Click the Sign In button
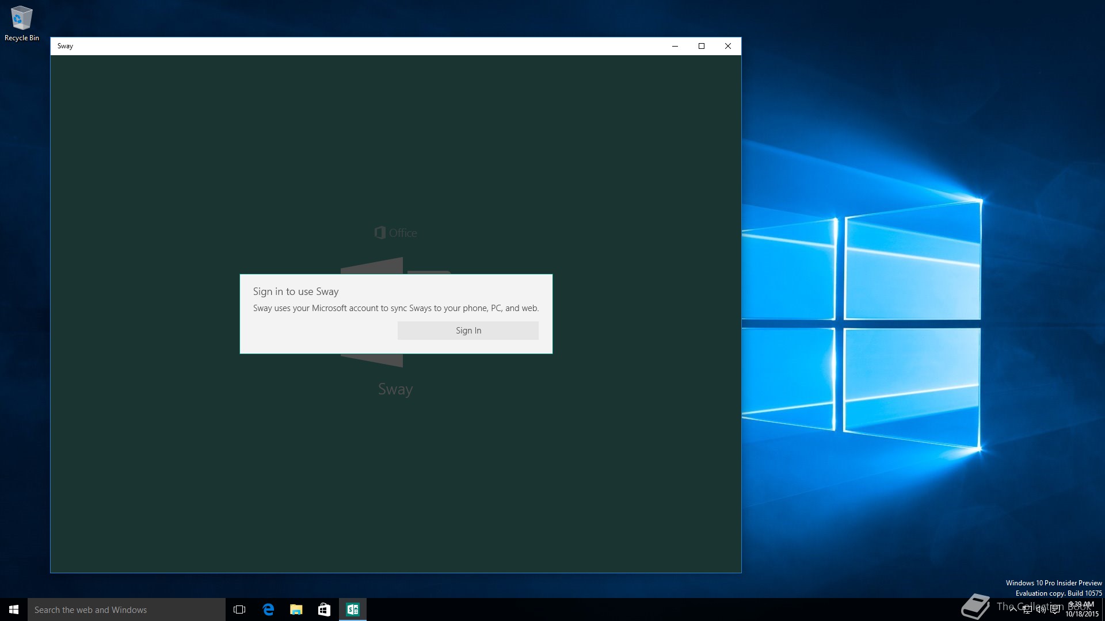Image resolution: width=1105 pixels, height=621 pixels. pos(468,331)
